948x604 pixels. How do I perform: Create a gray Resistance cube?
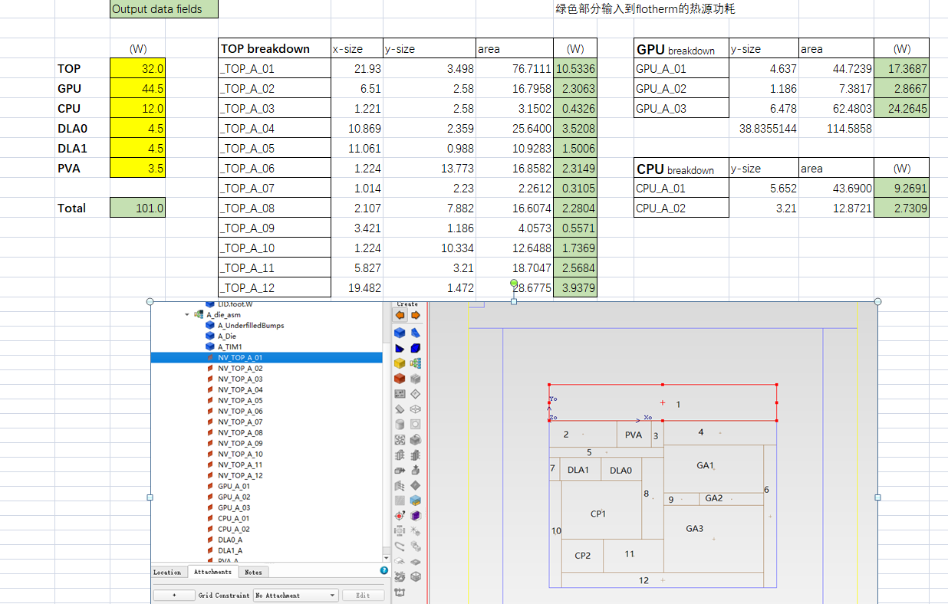(415, 379)
